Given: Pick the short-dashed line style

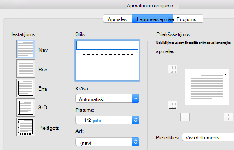Looking at the screenshot, I should tap(107, 64).
